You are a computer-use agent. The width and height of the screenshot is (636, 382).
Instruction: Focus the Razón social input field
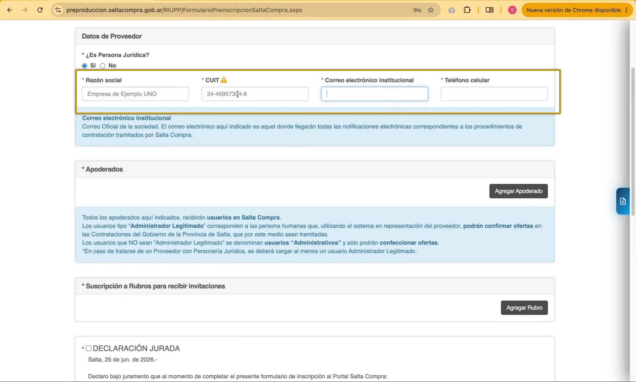(135, 94)
